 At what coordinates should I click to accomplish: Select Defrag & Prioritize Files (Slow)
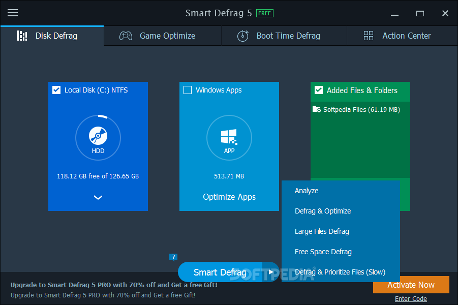pyautogui.click(x=341, y=272)
